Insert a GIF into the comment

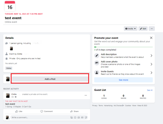[x=82, y=118]
